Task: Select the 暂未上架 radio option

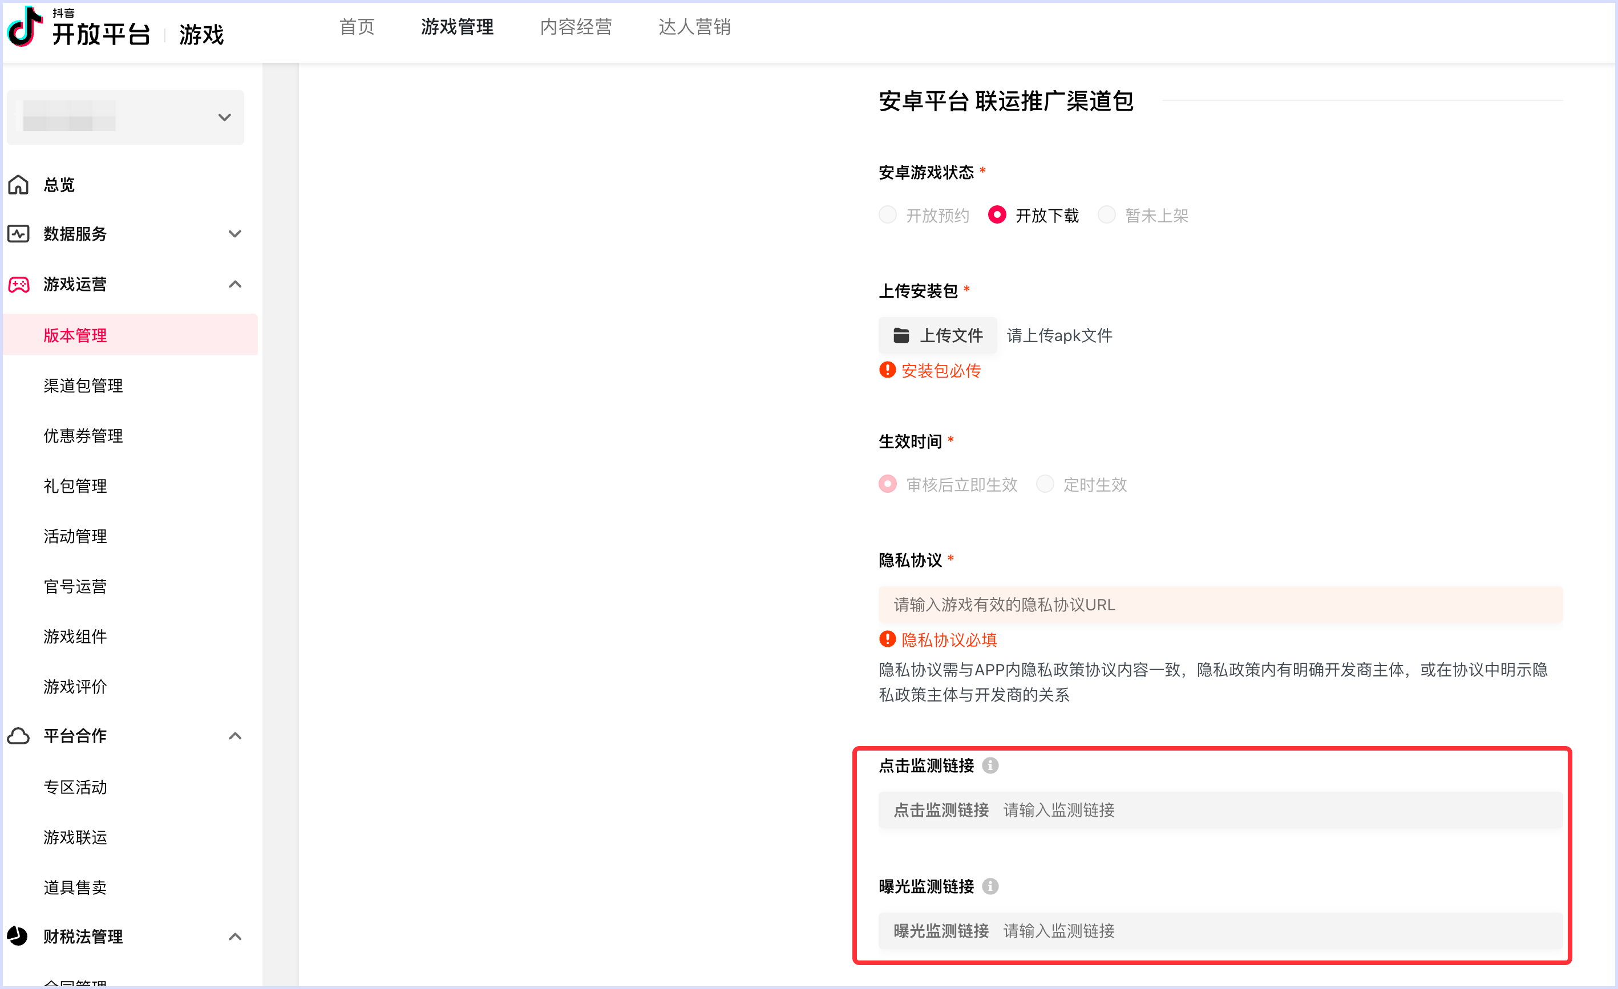Action: [1106, 215]
